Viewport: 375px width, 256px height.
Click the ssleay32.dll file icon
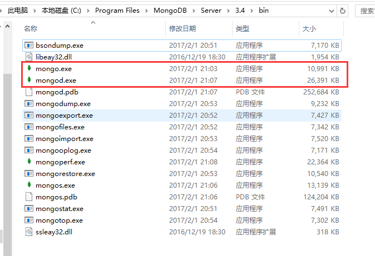[x=29, y=232]
